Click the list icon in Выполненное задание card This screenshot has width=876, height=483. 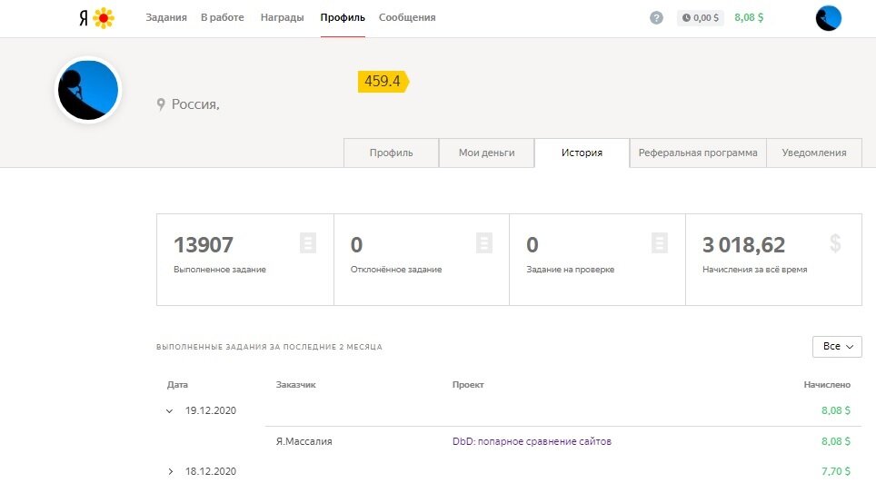[308, 243]
